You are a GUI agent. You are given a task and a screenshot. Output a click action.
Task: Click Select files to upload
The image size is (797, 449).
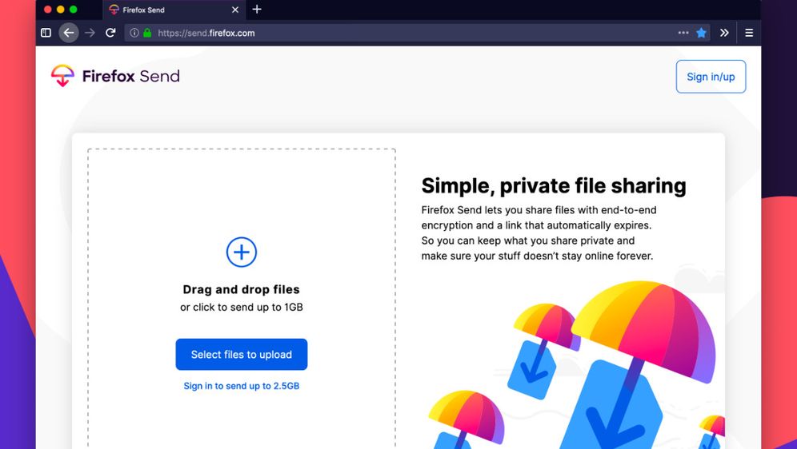tap(242, 354)
